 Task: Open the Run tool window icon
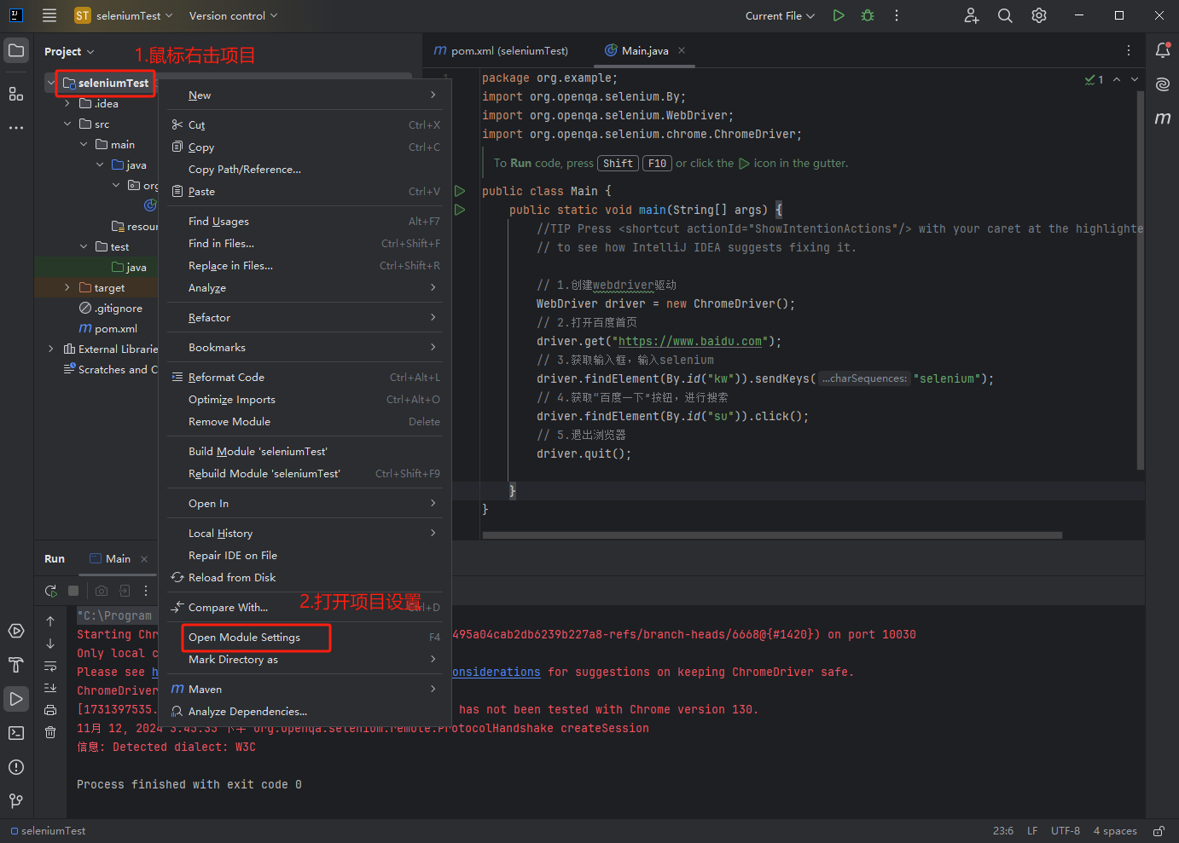coord(16,699)
